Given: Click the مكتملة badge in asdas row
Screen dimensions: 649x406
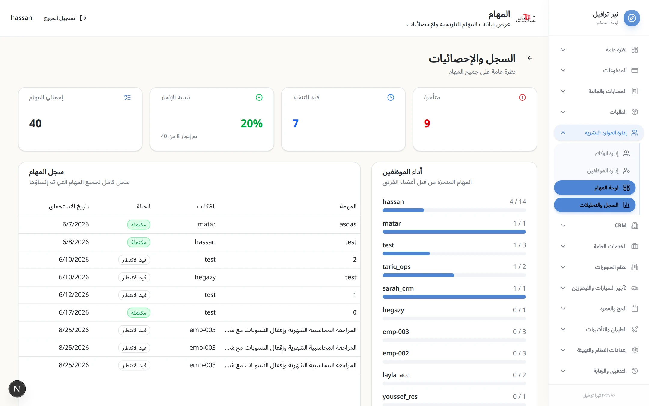Looking at the screenshot, I should 139,225.
